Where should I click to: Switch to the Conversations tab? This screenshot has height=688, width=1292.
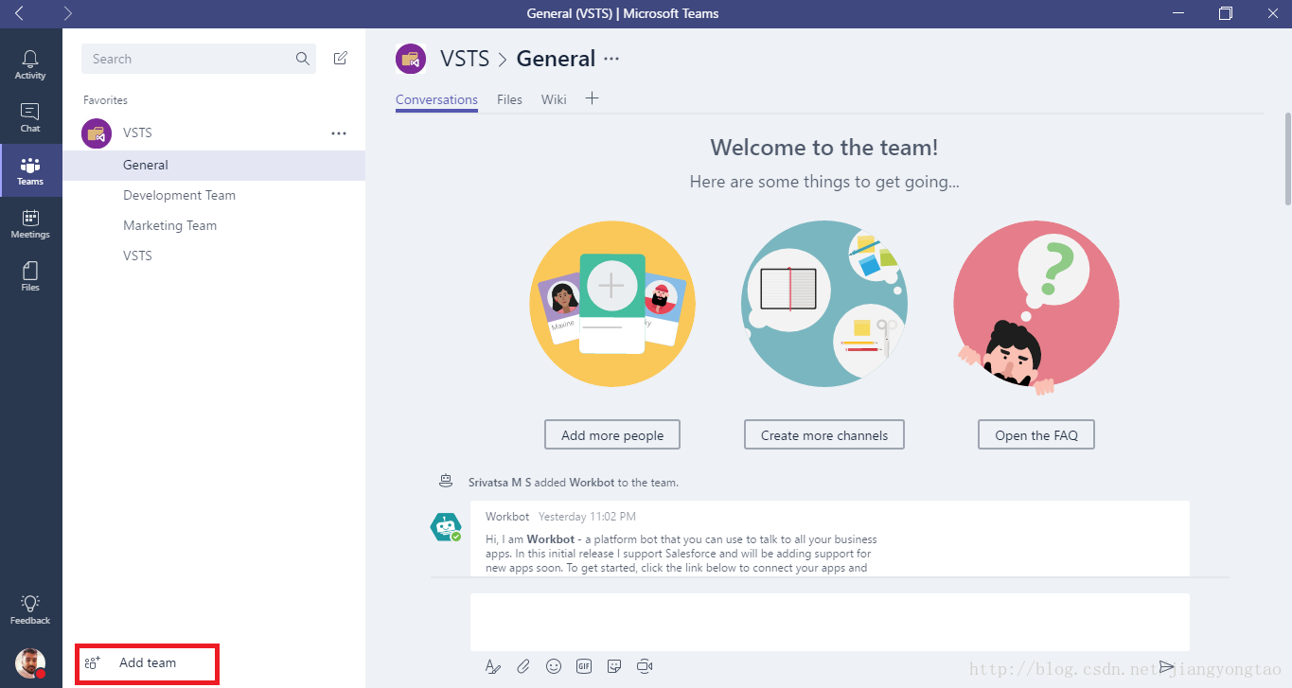[436, 99]
